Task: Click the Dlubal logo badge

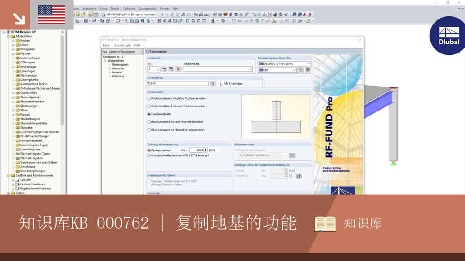Action: click(447, 35)
